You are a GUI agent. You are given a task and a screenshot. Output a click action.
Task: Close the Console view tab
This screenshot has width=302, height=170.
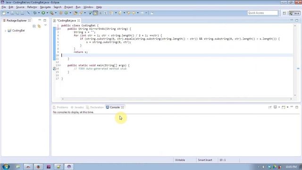coord(123,107)
